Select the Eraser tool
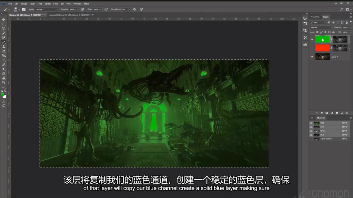This screenshot has width=353, height=198. pos(4,51)
